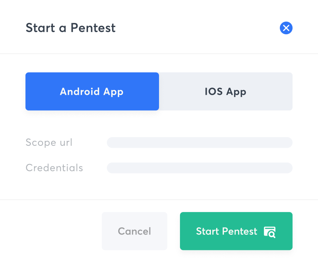Close the Start a Pentest dialog

[x=286, y=28]
